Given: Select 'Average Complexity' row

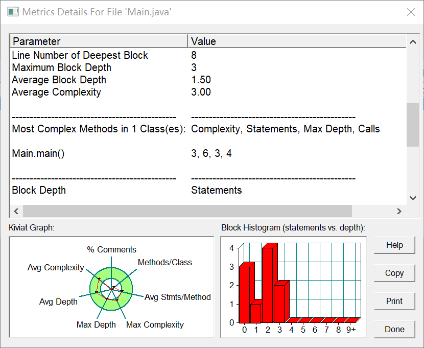Looking at the screenshot, I should 208,92.
